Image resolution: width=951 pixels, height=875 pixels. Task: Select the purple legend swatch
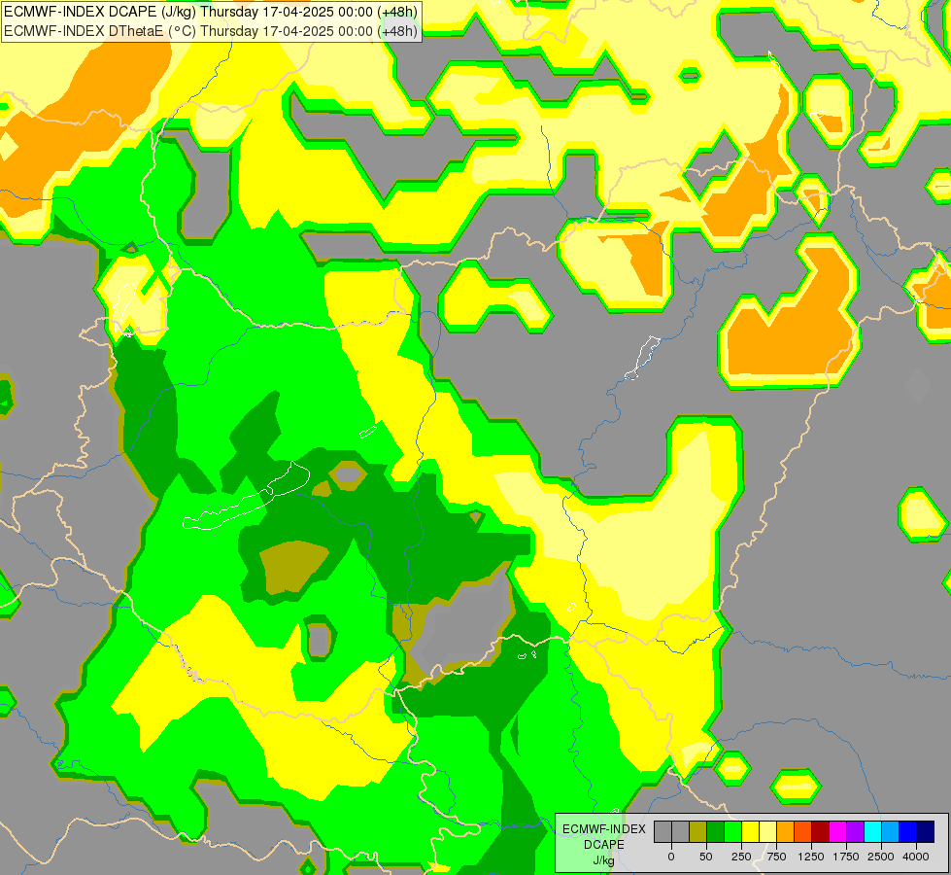(855, 831)
